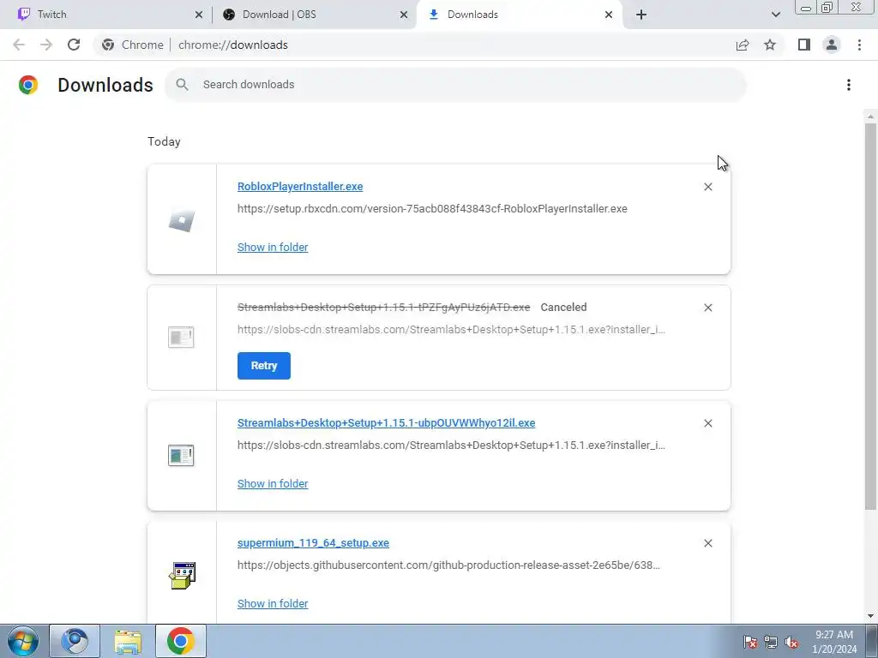Screen dimensions: 878x658
Task: Close the Download | OBS tab
Action: coord(404,15)
